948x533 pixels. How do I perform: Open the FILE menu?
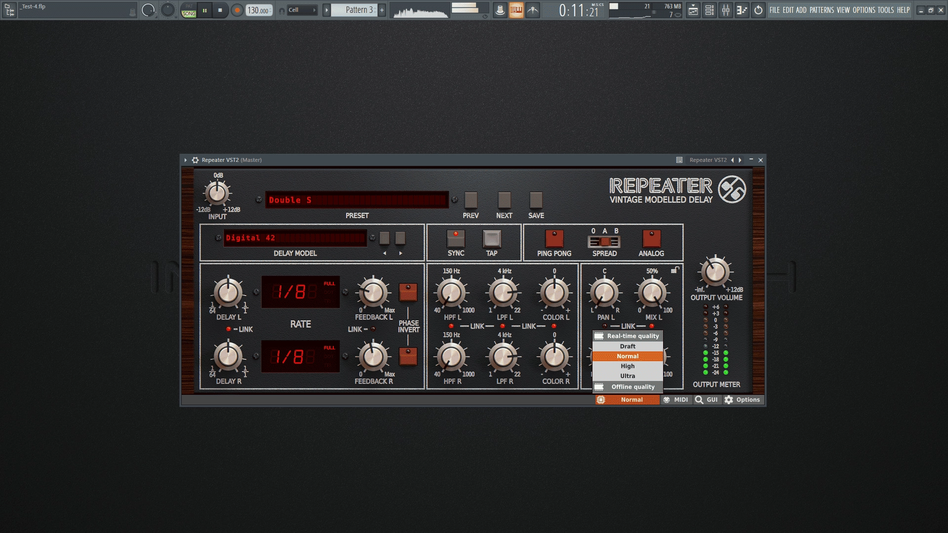pyautogui.click(x=775, y=10)
